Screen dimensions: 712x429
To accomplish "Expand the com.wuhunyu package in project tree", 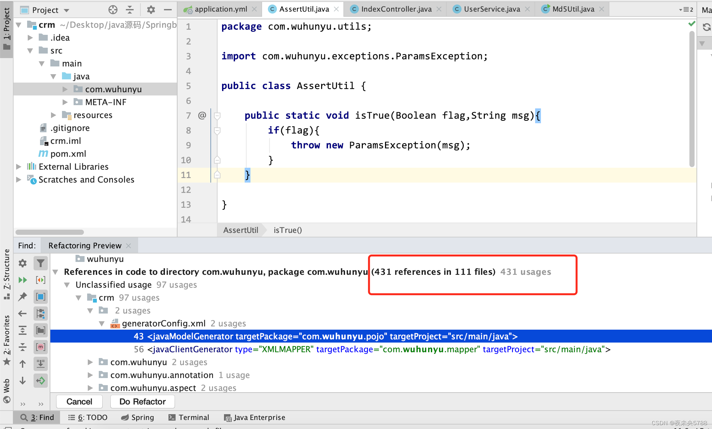I will click(x=65, y=89).
